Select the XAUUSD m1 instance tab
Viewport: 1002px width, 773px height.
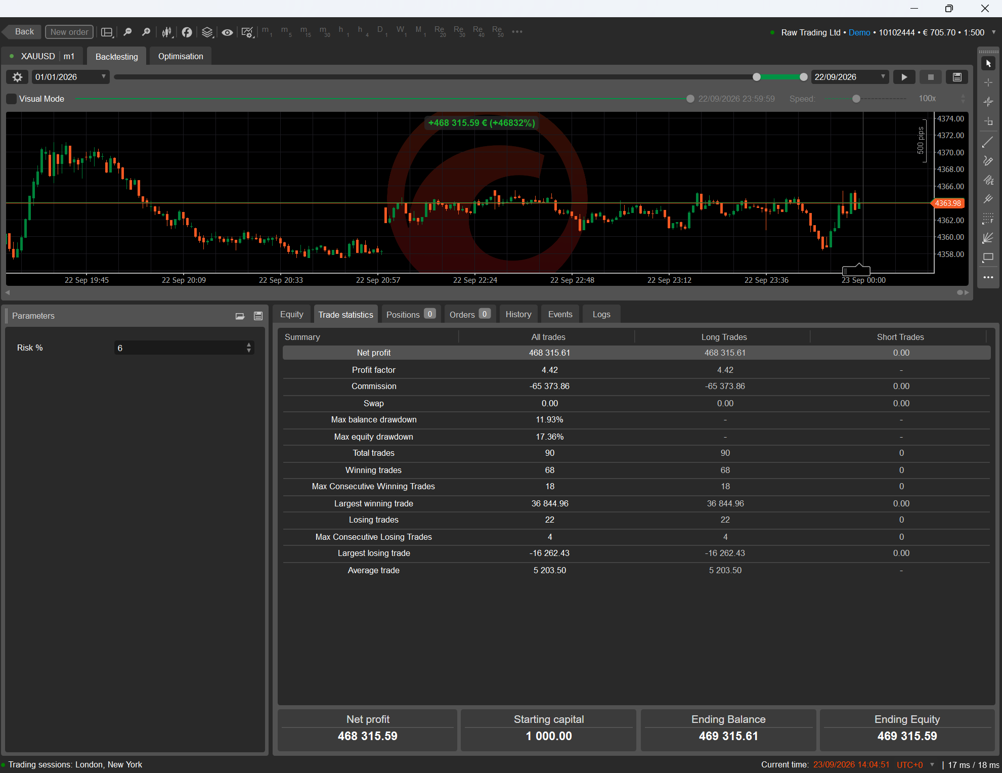tap(43, 56)
